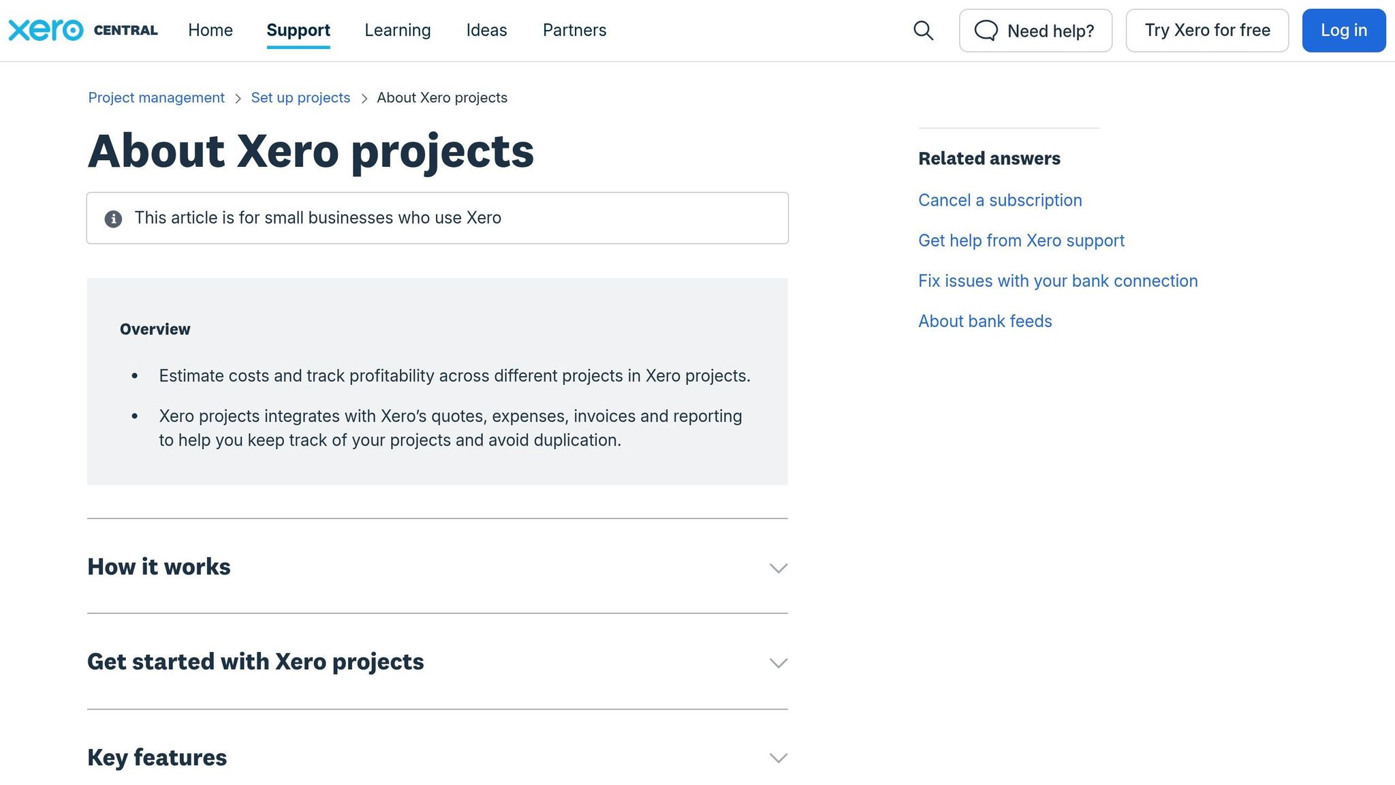
Task: Click the Log in button
Action: click(x=1344, y=31)
